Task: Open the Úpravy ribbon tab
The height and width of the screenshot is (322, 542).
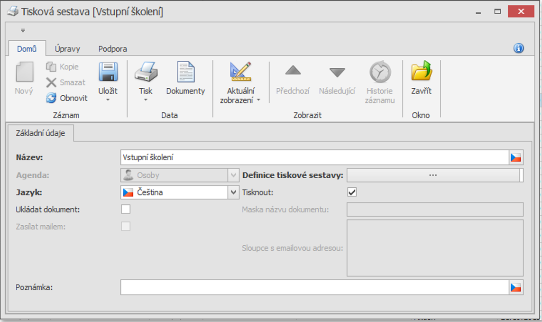Action: [67, 49]
